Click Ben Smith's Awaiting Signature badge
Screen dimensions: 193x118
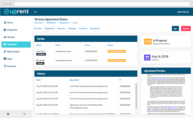coord(117,61)
